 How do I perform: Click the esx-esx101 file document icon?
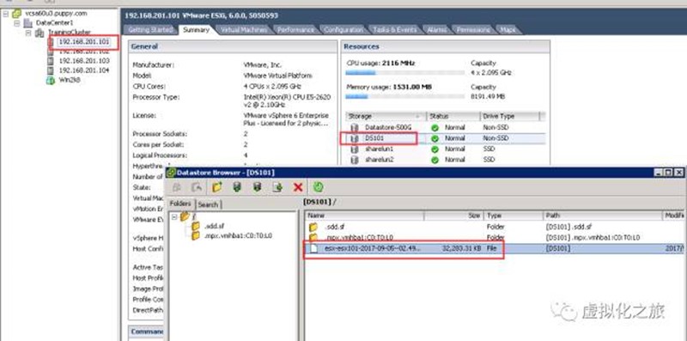[313, 248]
